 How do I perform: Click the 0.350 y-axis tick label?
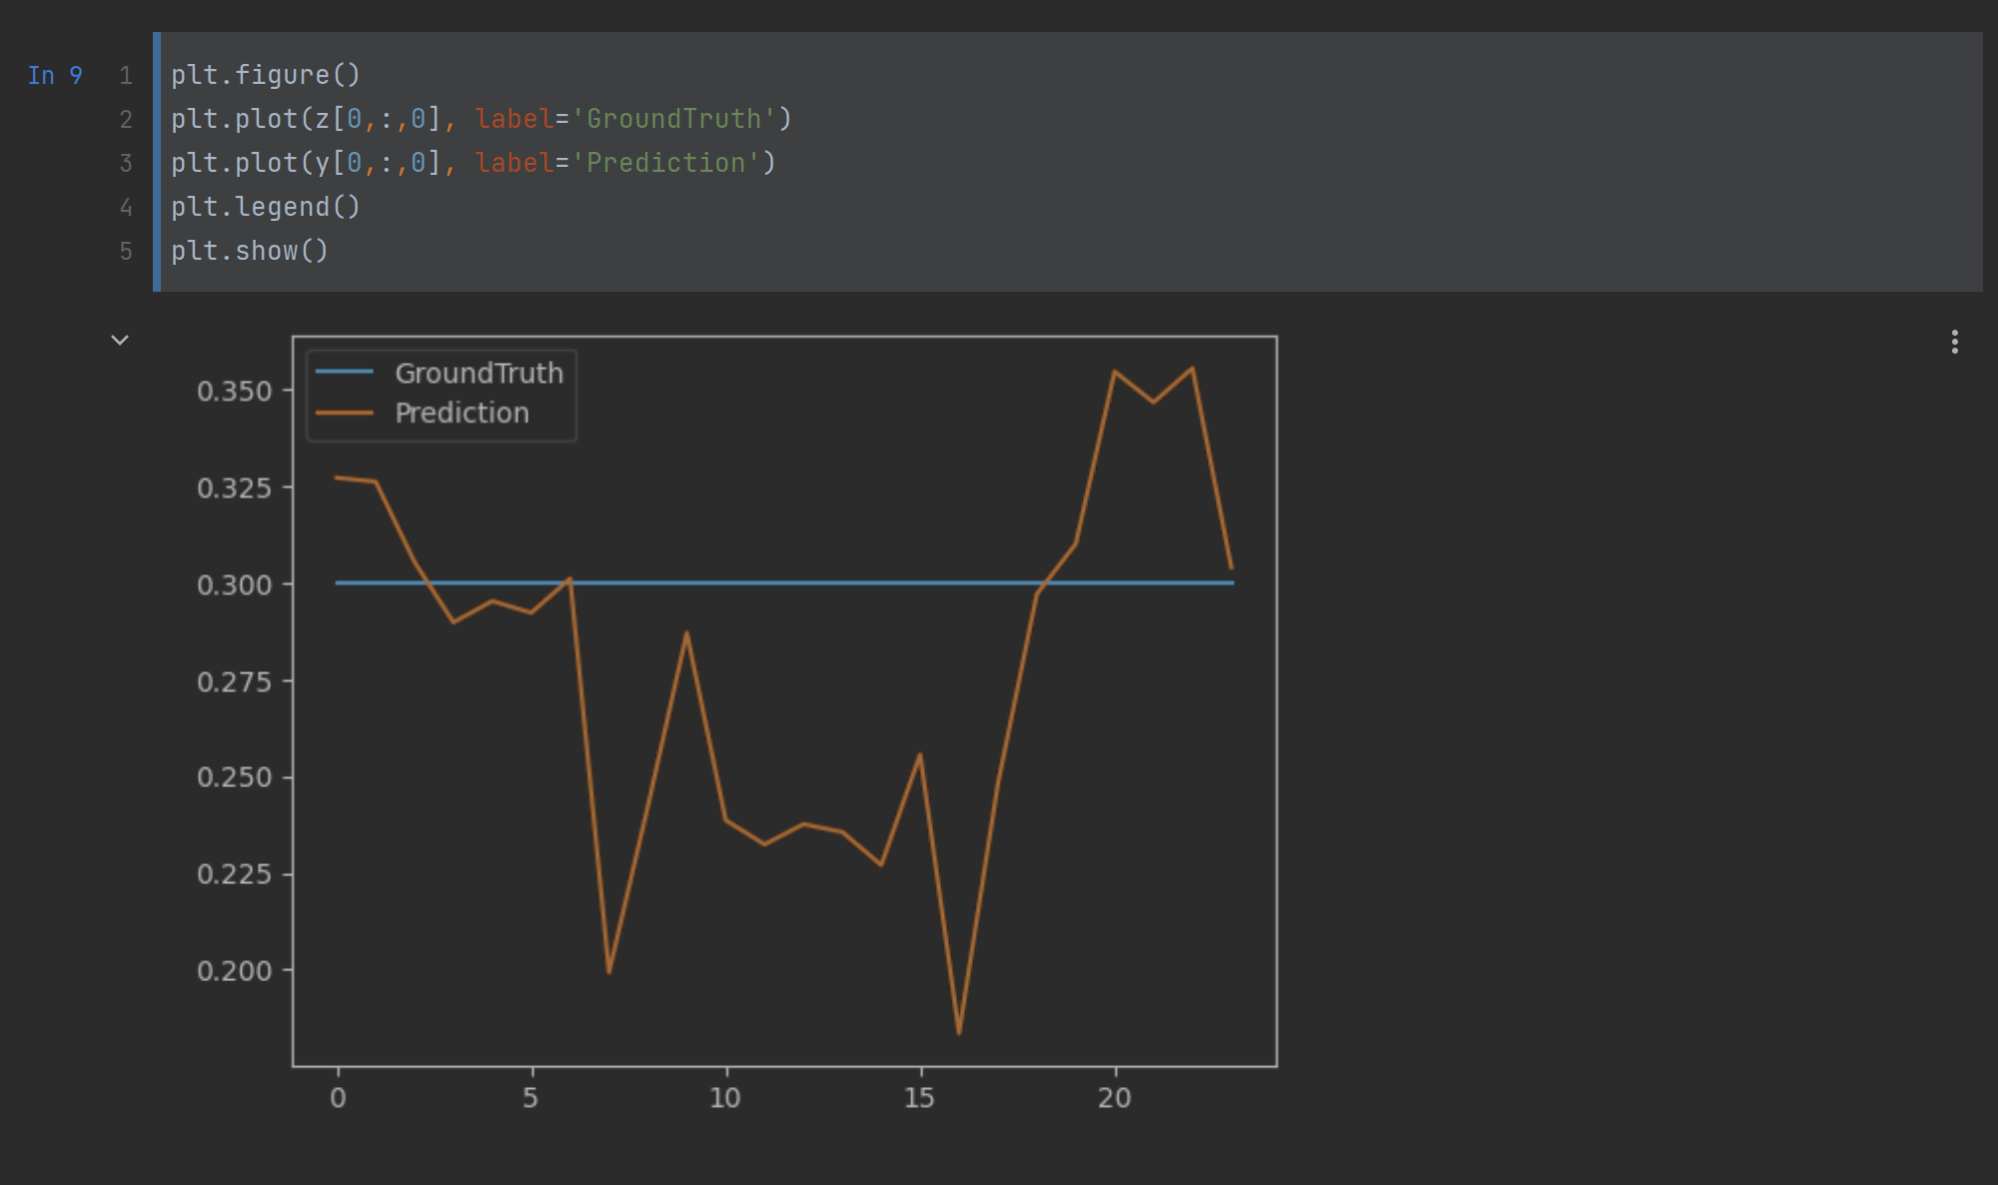tap(237, 392)
